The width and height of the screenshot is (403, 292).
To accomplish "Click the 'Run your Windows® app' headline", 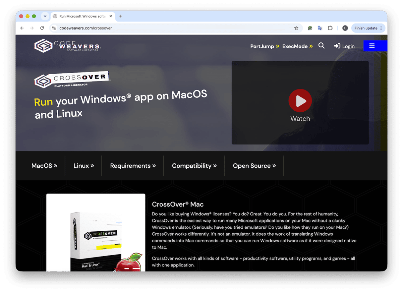I will tap(121, 104).
